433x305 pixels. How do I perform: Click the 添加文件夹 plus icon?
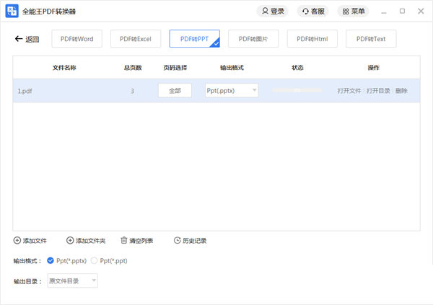pyautogui.click(x=70, y=240)
